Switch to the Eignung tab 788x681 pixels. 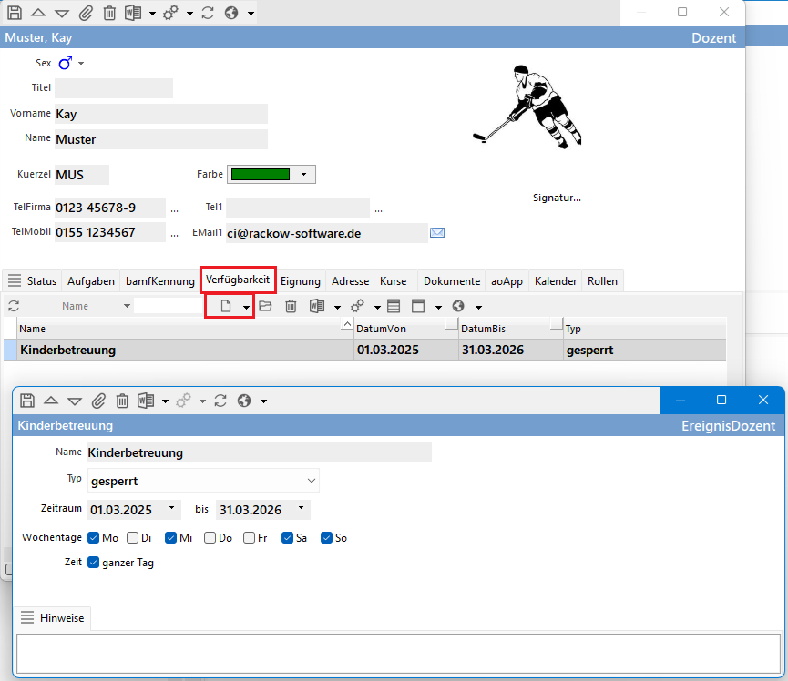click(300, 281)
